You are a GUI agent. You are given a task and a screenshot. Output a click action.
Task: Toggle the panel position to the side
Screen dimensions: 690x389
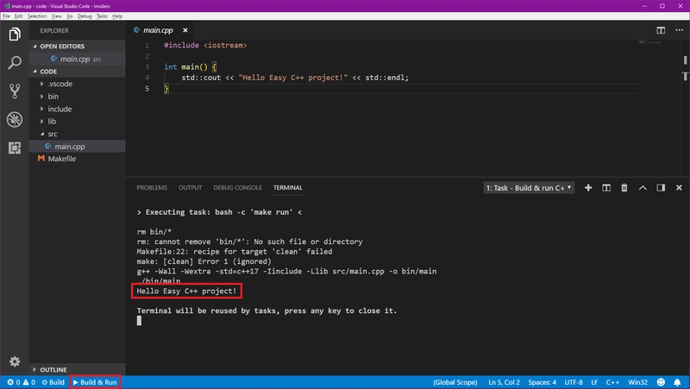point(661,188)
